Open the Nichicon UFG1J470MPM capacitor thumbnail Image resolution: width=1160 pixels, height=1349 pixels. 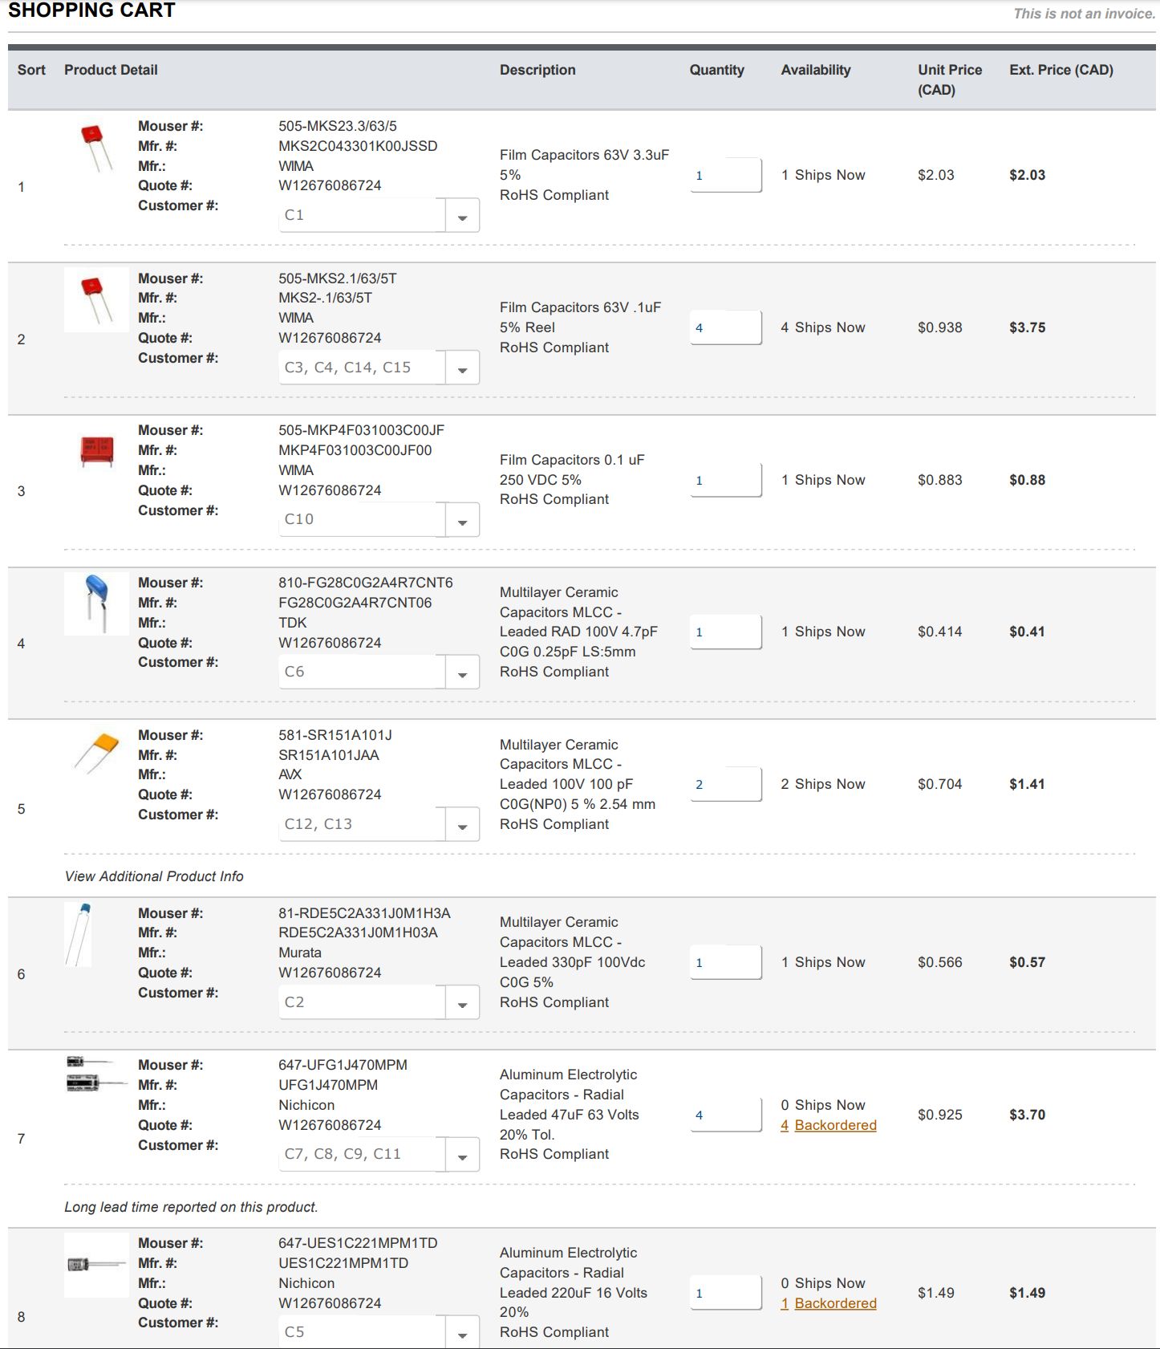click(96, 1075)
